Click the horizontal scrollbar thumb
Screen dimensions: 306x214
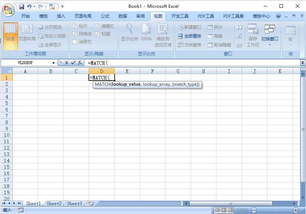(231, 204)
